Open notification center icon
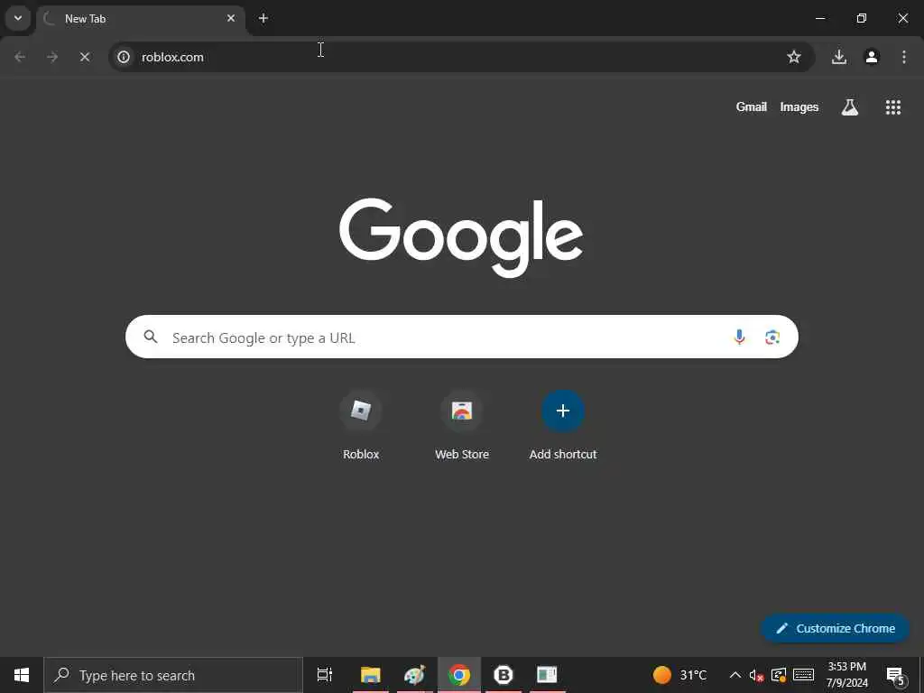 [x=895, y=675]
